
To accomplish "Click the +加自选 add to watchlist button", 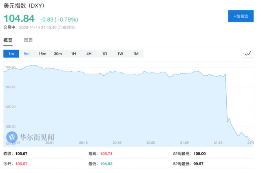I will coord(241,16).
